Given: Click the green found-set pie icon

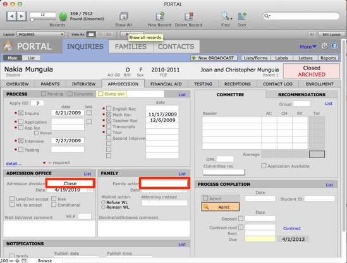Looking at the screenshot, I should pyautogui.click(x=63, y=16).
